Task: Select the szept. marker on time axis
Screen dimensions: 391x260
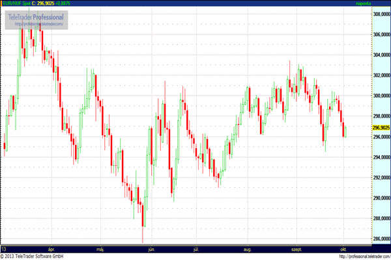Action: pyautogui.click(x=297, y=248)
